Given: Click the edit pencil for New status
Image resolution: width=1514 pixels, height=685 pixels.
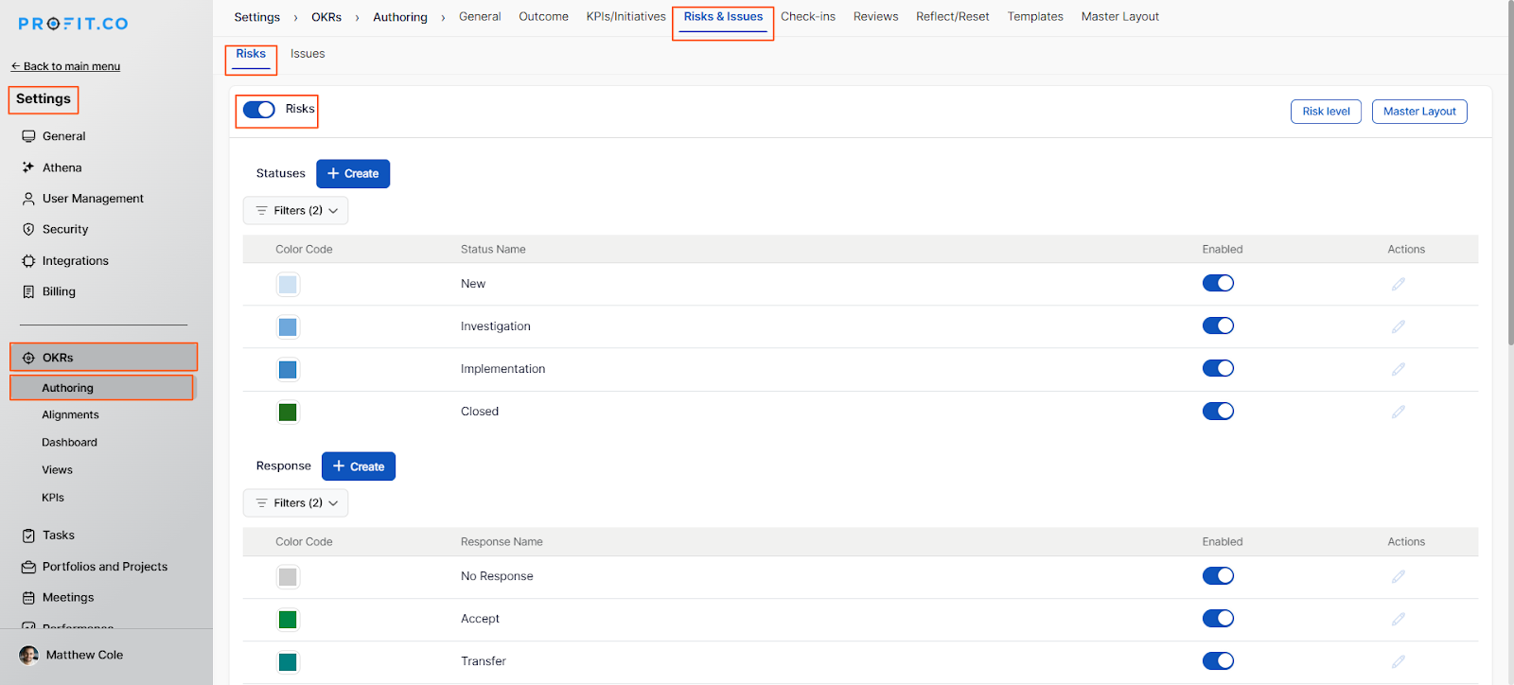Looking at the screenshot, I should pos(1398,284).
